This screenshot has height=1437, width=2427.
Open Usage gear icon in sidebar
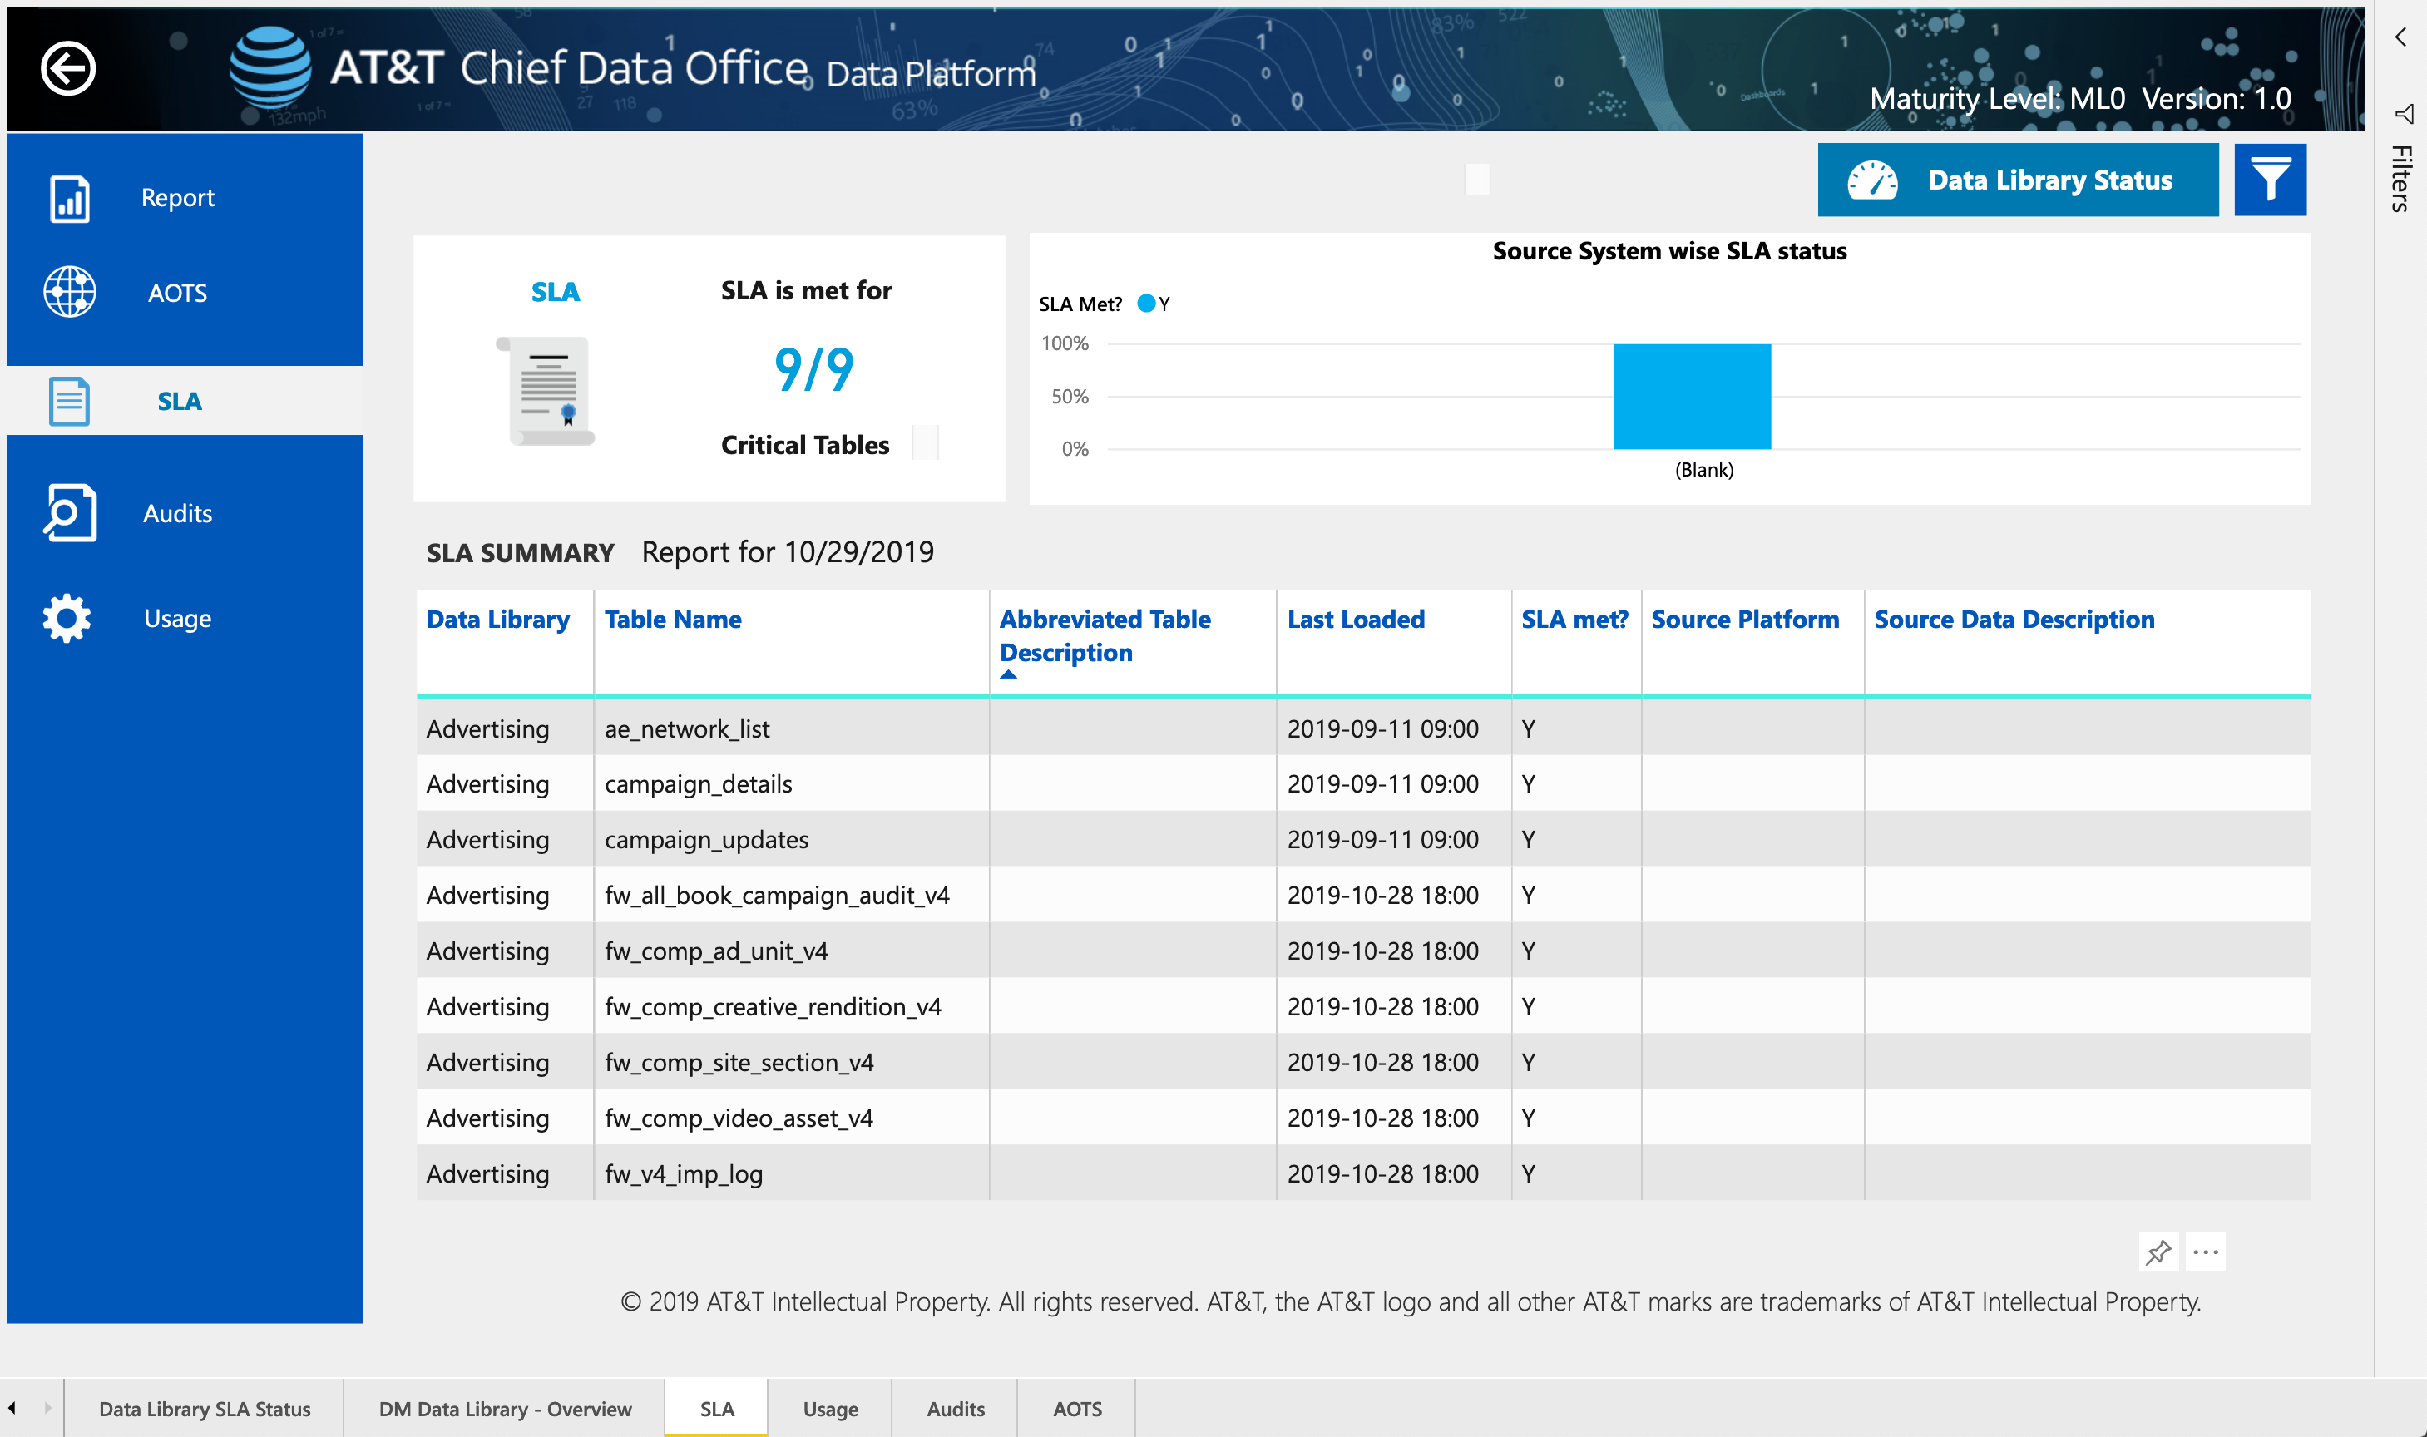coord(68,618)
